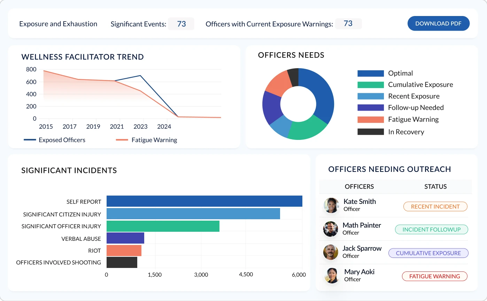Viewport: 487px width, 301px height.
Task: Click the VERBAL ABUSE bar label
Action: 81,239
